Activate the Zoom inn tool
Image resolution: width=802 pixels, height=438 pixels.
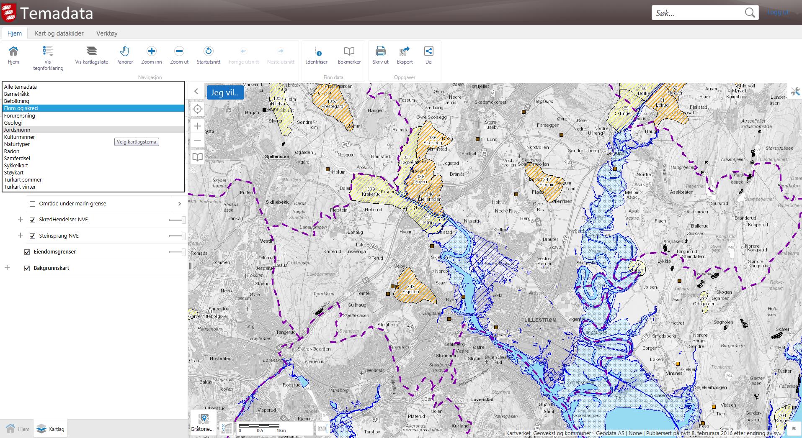[151, 55]
